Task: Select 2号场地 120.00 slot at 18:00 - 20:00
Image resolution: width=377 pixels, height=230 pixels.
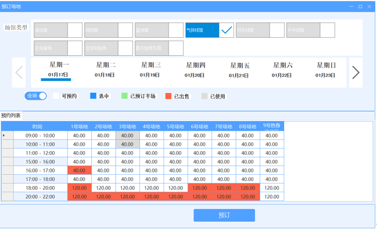Action: (x=103, y=188)
